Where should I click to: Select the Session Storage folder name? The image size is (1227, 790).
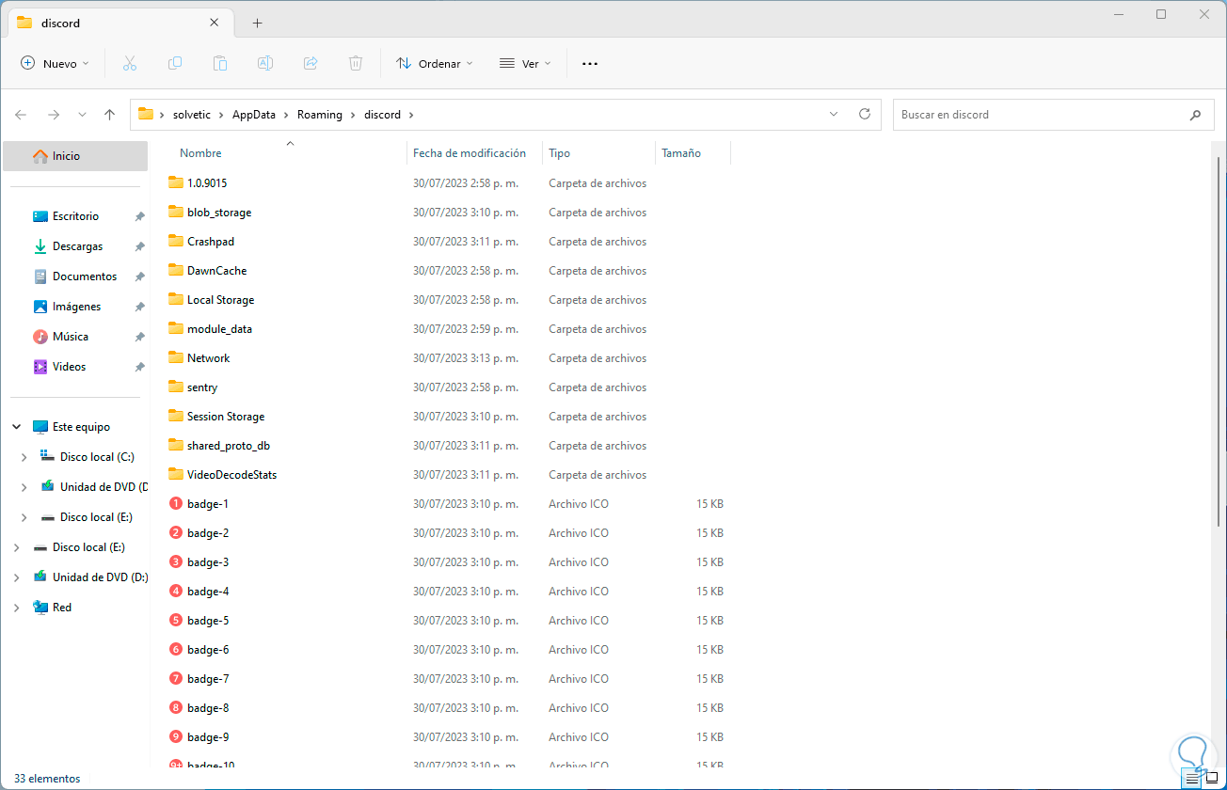[x=226, y=417]
